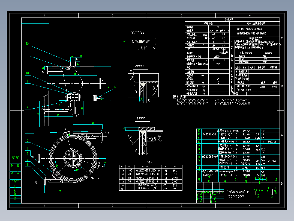
Task: Click 'HG20592-97 PL50-1.0' in nozzle row b1
Action: click(147, 178)
